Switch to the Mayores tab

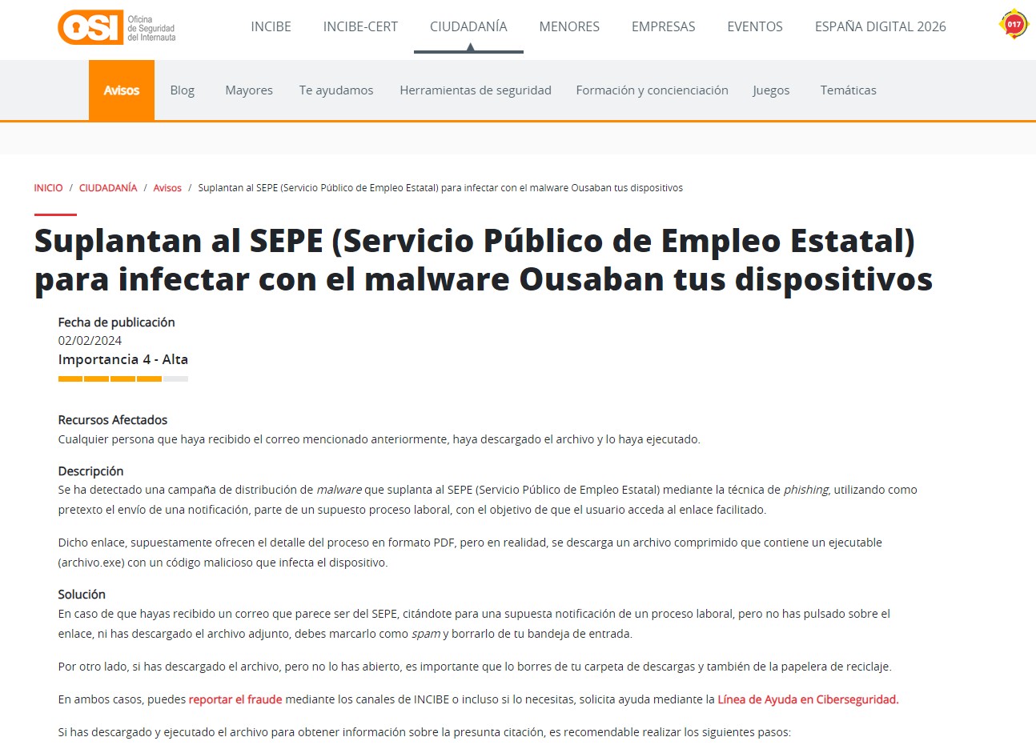pyautogui.click(x=249, y=90)
